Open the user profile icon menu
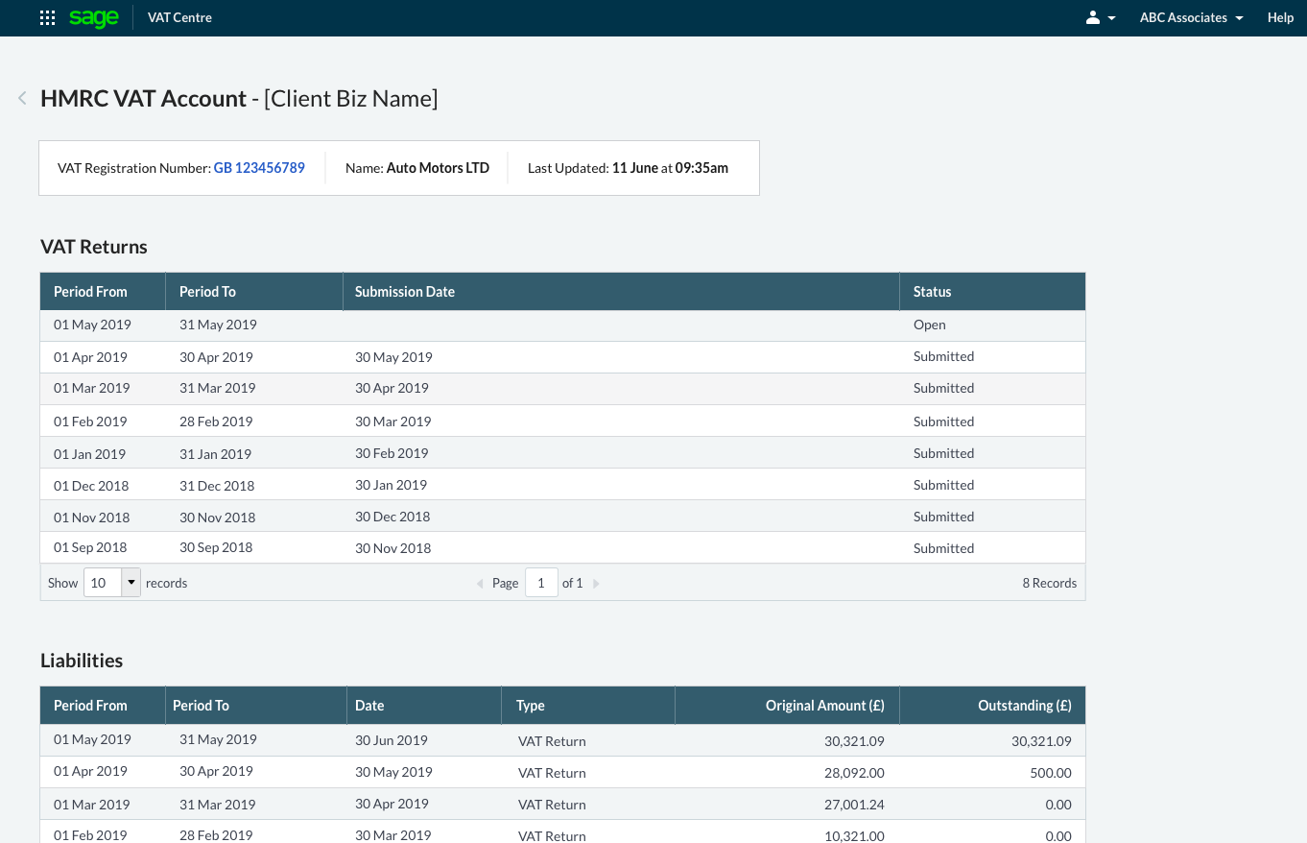The width and height of the screenshot is (1307, 843). tap(1100, 18)
